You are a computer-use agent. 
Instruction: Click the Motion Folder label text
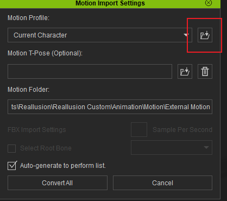point(28,90)
